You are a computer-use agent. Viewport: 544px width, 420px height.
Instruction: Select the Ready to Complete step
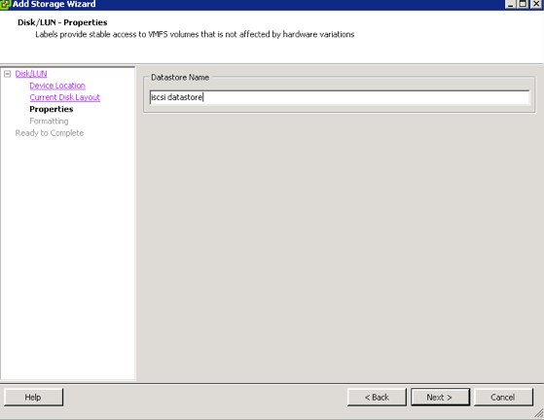(50, 133)
